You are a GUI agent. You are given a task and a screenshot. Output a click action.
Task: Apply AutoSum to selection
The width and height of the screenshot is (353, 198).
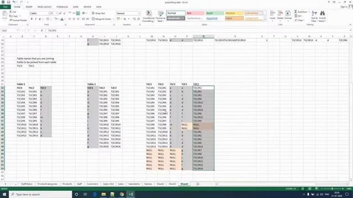(301, 12)
